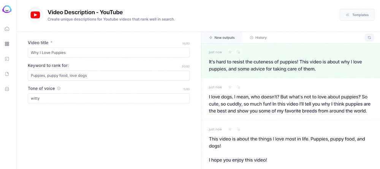Switch to the New outputs tab
Image resolution: width=380 pixels, height=169 pixels.
pyautogui.click(x=222, y=38)
